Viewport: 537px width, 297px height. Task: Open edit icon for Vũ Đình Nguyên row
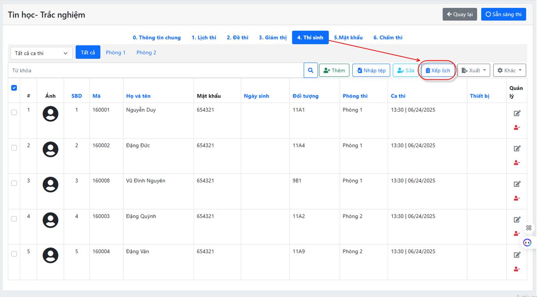[x=517, y=184]
